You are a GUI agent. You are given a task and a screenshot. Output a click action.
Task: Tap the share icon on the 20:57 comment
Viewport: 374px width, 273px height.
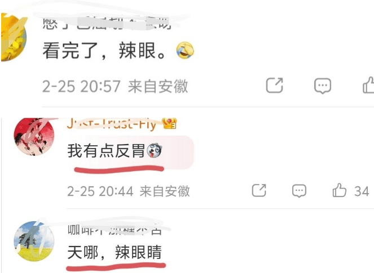275,85
